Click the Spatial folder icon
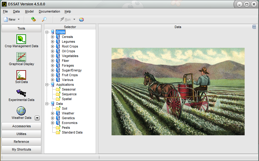 [58, 99]
